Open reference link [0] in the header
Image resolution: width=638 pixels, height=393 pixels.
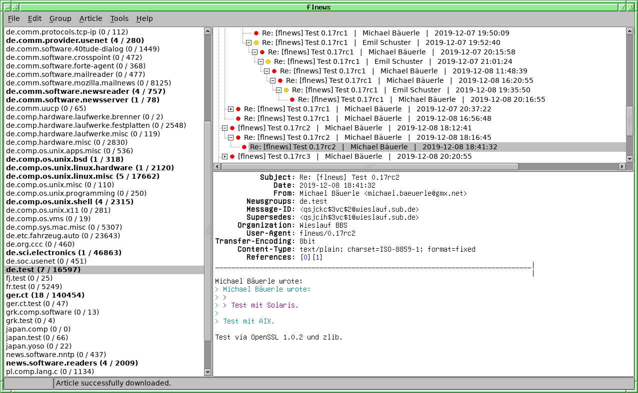pos(305,257)
